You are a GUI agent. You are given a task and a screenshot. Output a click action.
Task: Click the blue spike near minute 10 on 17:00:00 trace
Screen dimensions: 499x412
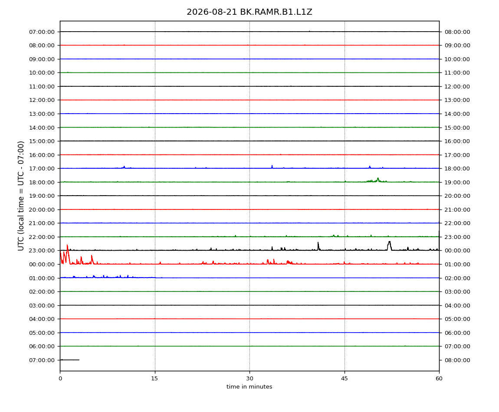coord(124,167)
